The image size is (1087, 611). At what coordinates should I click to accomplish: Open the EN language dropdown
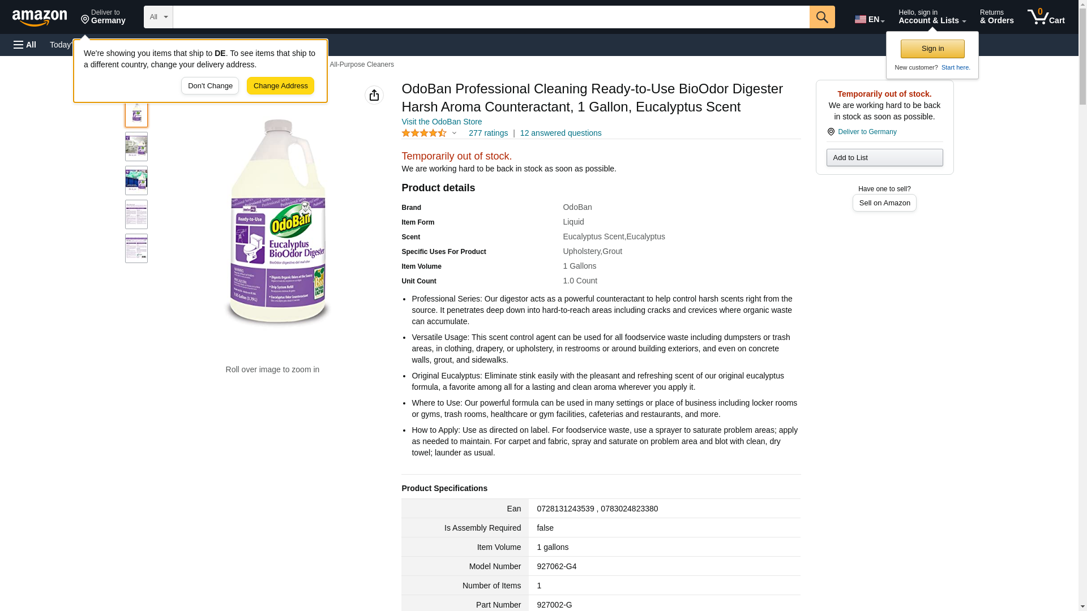pyautogui.click(x=870, y=19)
